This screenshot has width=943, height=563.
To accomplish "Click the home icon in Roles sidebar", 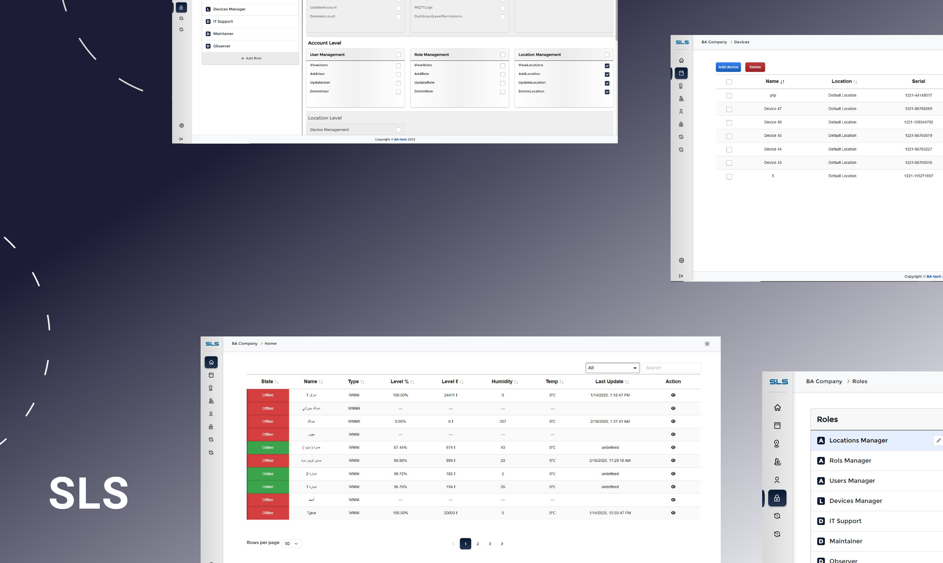I will click(777, 408).
